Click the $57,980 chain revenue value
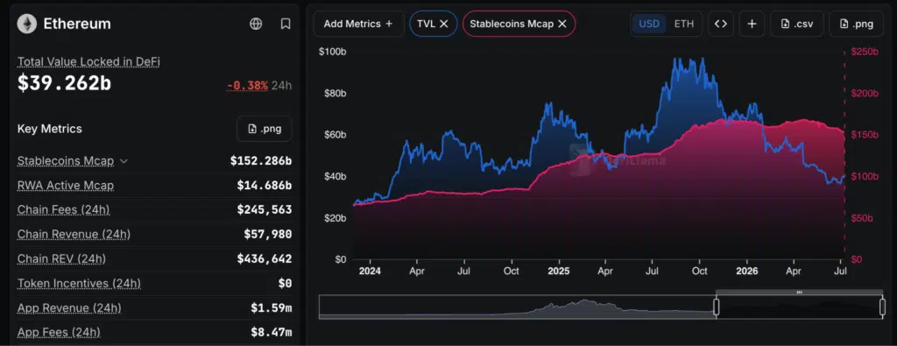The width and height of the screenshot is (897, 346). tap(268, 235)
